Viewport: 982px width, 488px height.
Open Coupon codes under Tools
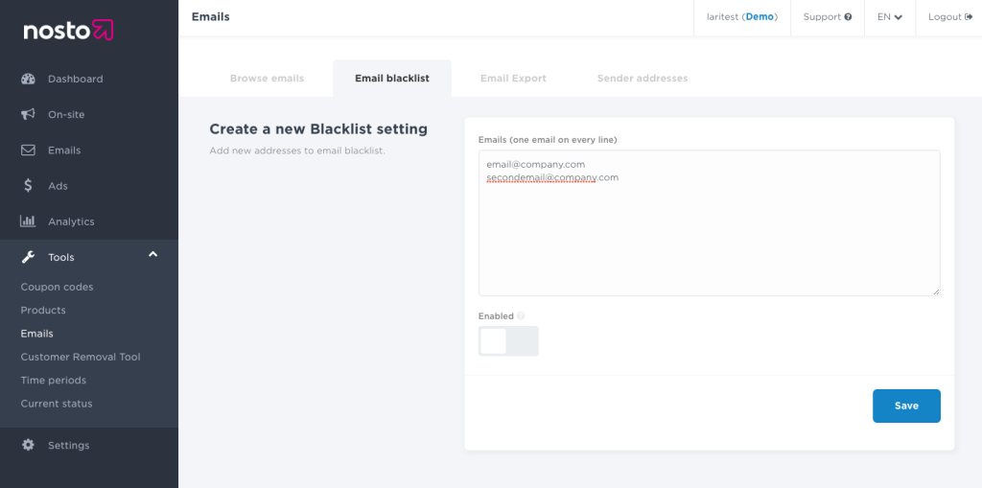[57, 287]
